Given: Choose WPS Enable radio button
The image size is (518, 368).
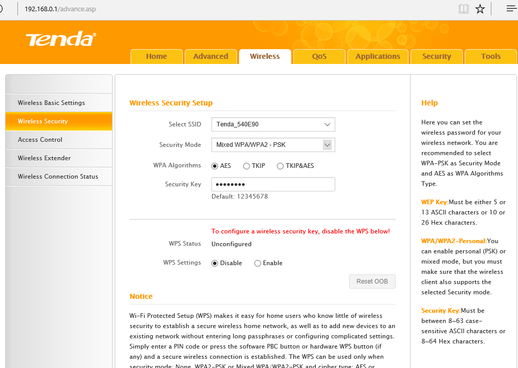Looking at the screenshot, I should [257, 263].
